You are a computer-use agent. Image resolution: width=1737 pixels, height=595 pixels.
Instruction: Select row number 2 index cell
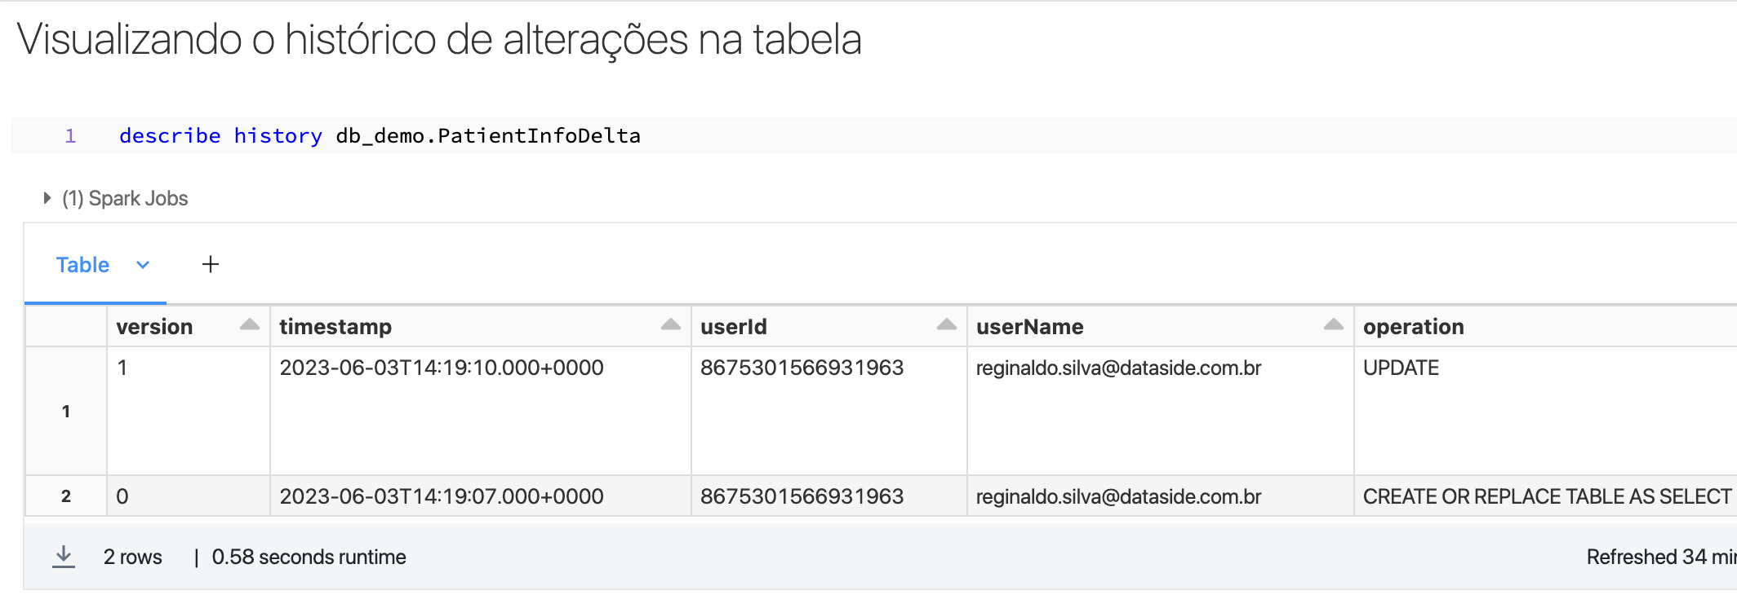click(x=66, y=496)
